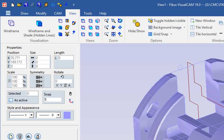
Task: Click the rotate counterclockwise arrow icon
Action: (x=62, y=77)
